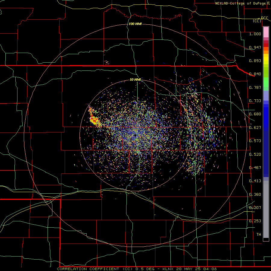Select the 0.733 scale value
Screen dimensions: 271x271
[255, 101]
